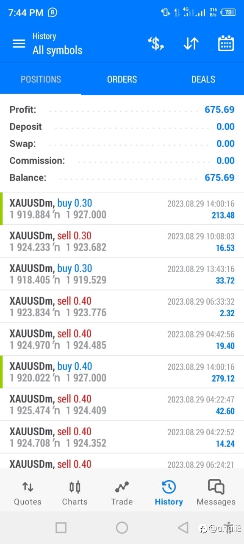
Task: Tap the sort arrows icon
Action: [191, 43]
